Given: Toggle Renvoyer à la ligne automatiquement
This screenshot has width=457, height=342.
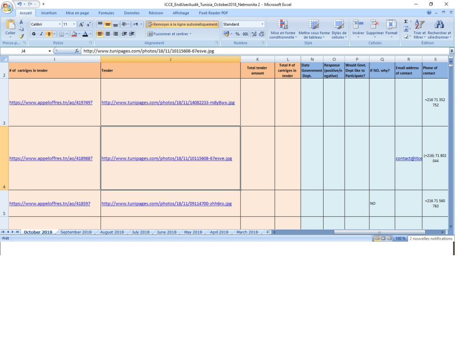Looking at the screenshot, I should coord(182,24).
